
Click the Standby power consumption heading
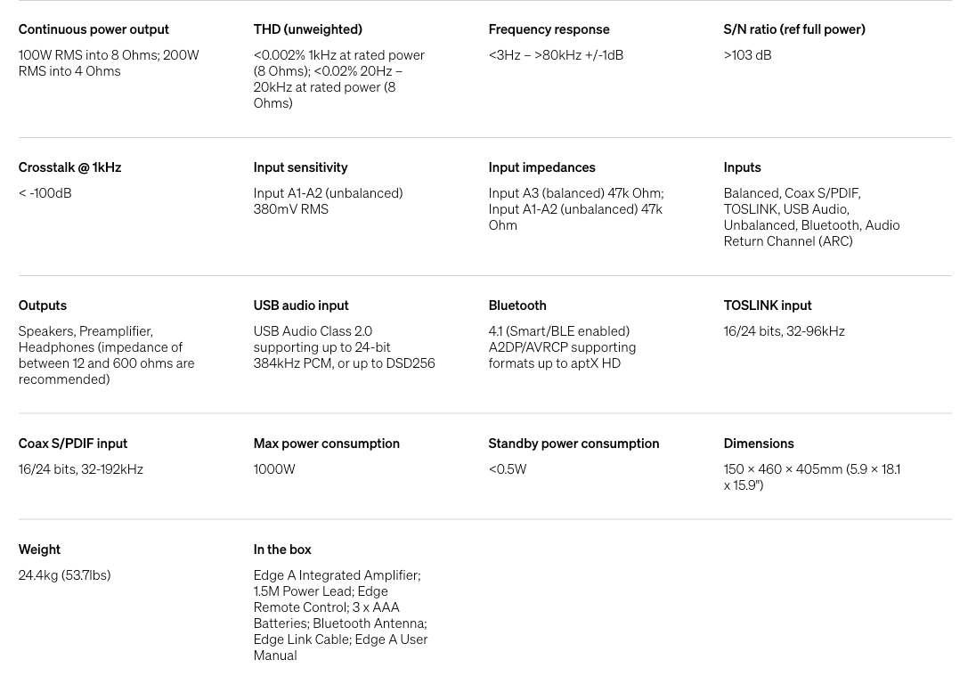[573, 444]
